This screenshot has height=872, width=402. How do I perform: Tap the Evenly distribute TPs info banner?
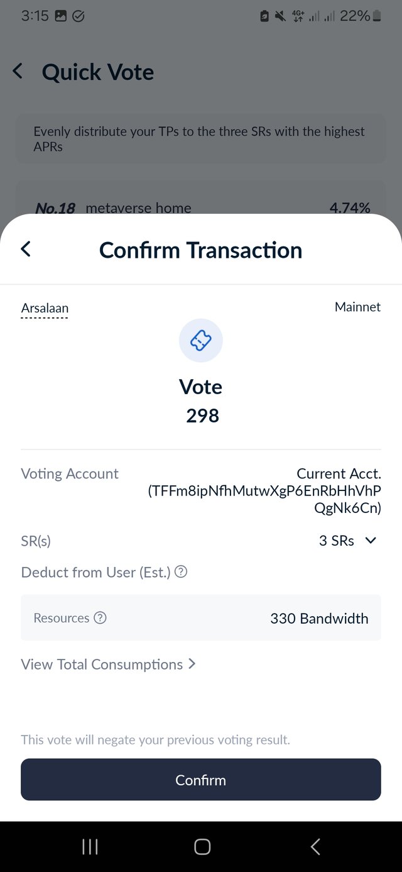point(201,139)
